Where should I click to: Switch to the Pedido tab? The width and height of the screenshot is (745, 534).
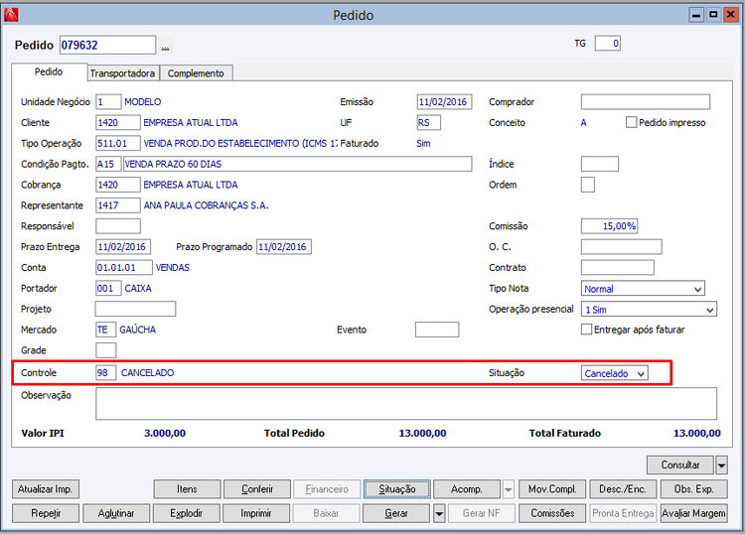(49, 71)
